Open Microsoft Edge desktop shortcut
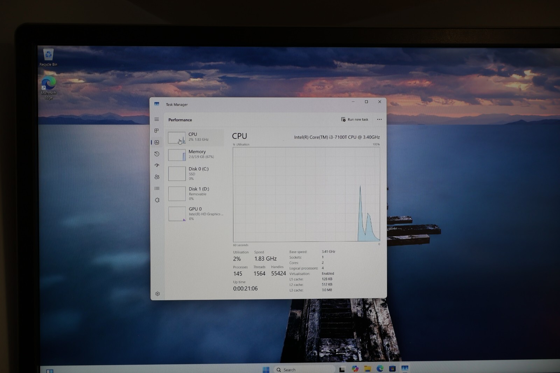Viewport: 560px width, 373px height. tap(49, 88)
